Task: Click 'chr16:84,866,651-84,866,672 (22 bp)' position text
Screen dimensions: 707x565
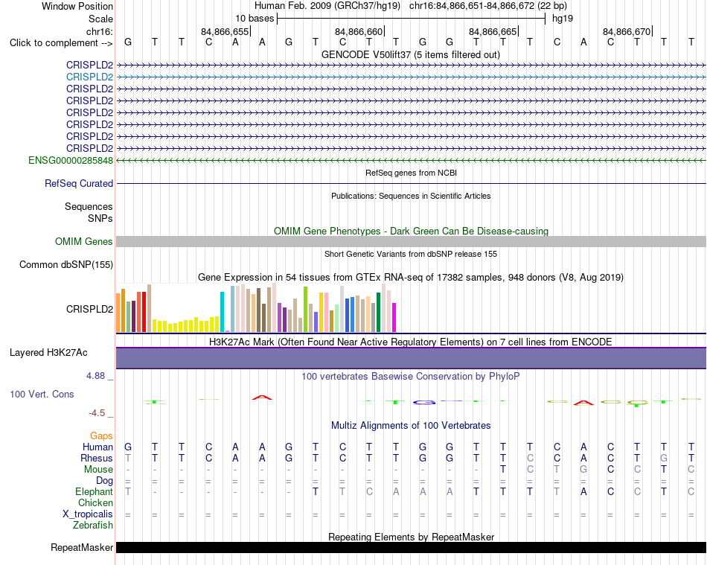Action: pos(488,6)
